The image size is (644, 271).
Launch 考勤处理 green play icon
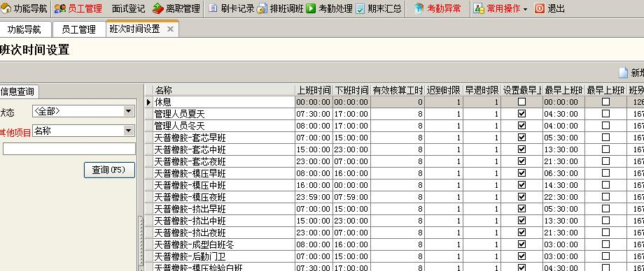311,8
